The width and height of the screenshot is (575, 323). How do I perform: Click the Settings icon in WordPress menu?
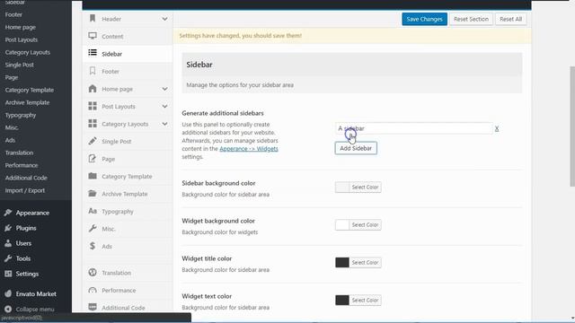8,274
